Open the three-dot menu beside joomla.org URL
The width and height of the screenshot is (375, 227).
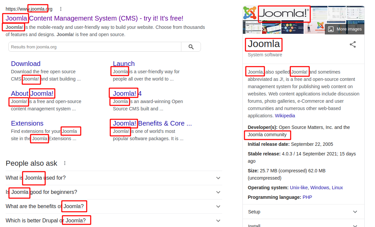tap(61, 9)
